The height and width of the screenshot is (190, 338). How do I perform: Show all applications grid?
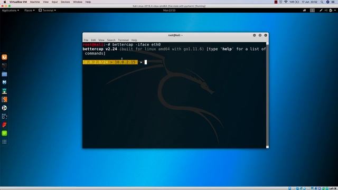4,142
